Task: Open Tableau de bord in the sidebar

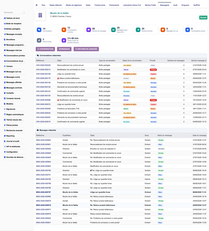Action: pyautogui.click(x=13, y=18)
